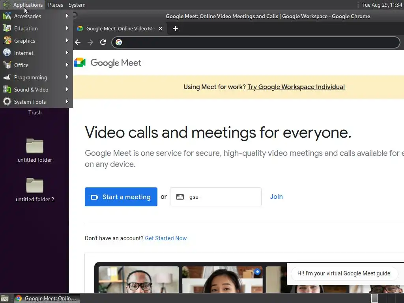
Task: Click the keyboard icon in code field
Action: pos(180,197)
